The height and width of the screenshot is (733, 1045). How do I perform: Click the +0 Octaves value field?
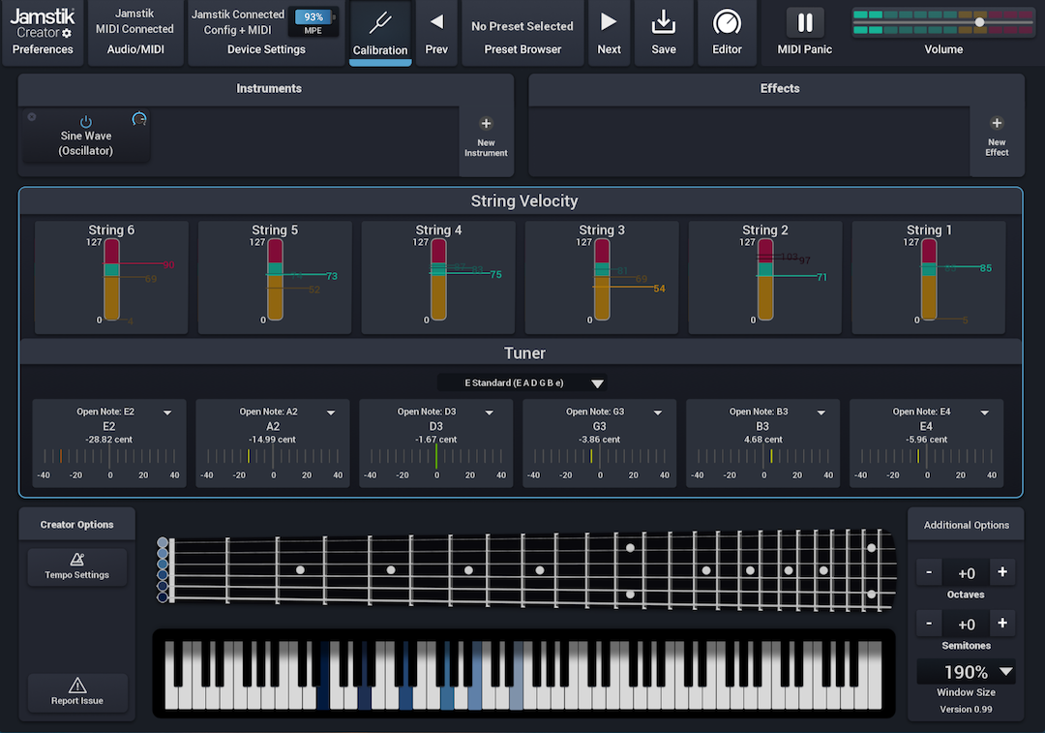(x=966, y=573)
